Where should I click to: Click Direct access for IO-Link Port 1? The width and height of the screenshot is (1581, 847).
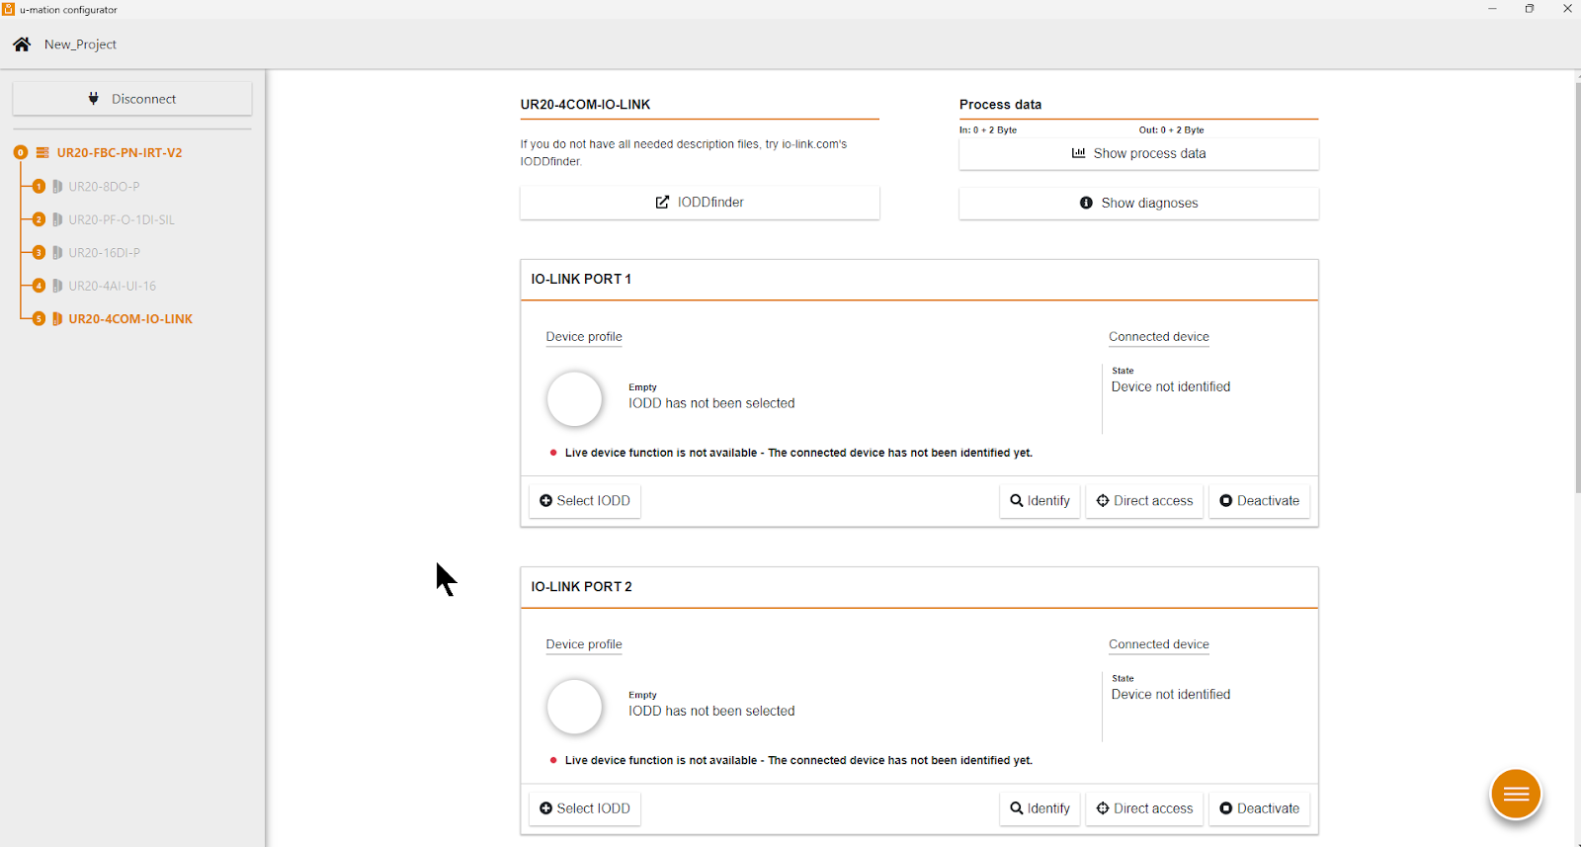1144,501
